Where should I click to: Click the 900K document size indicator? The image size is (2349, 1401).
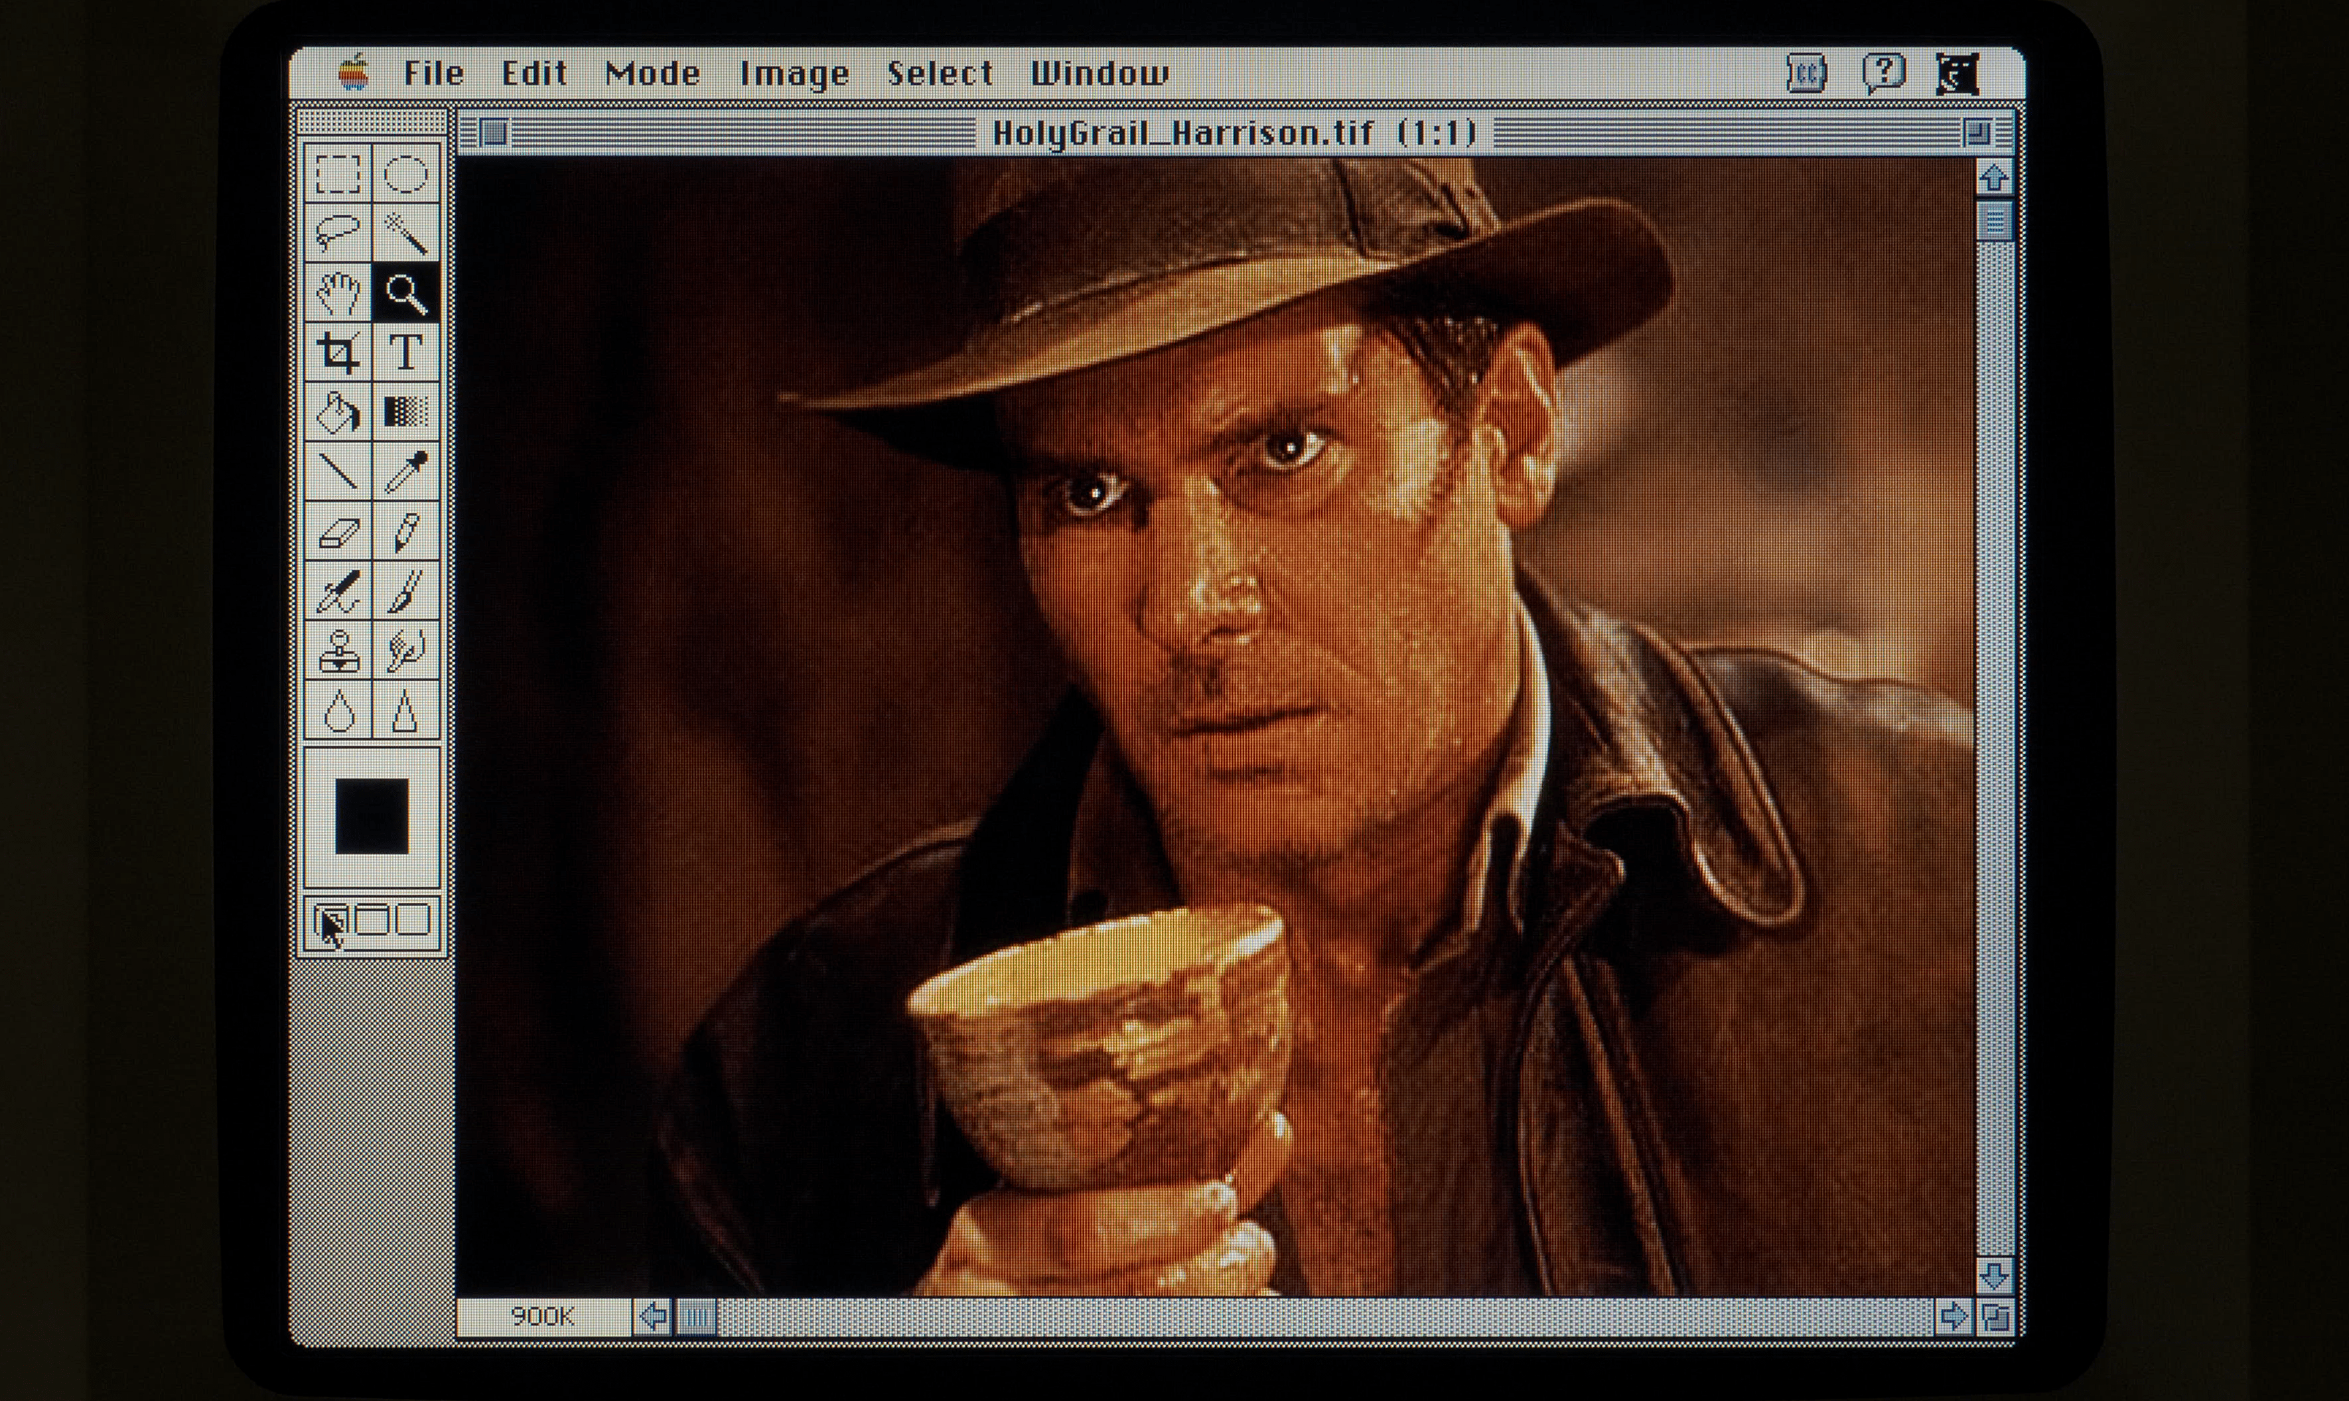click(x=544, y=1316)
